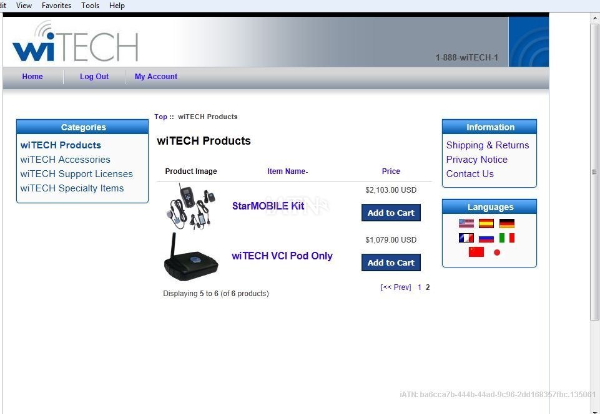Select the Italian flag language
The width and height of the screenshot is (600, 414).
point(506,238)
